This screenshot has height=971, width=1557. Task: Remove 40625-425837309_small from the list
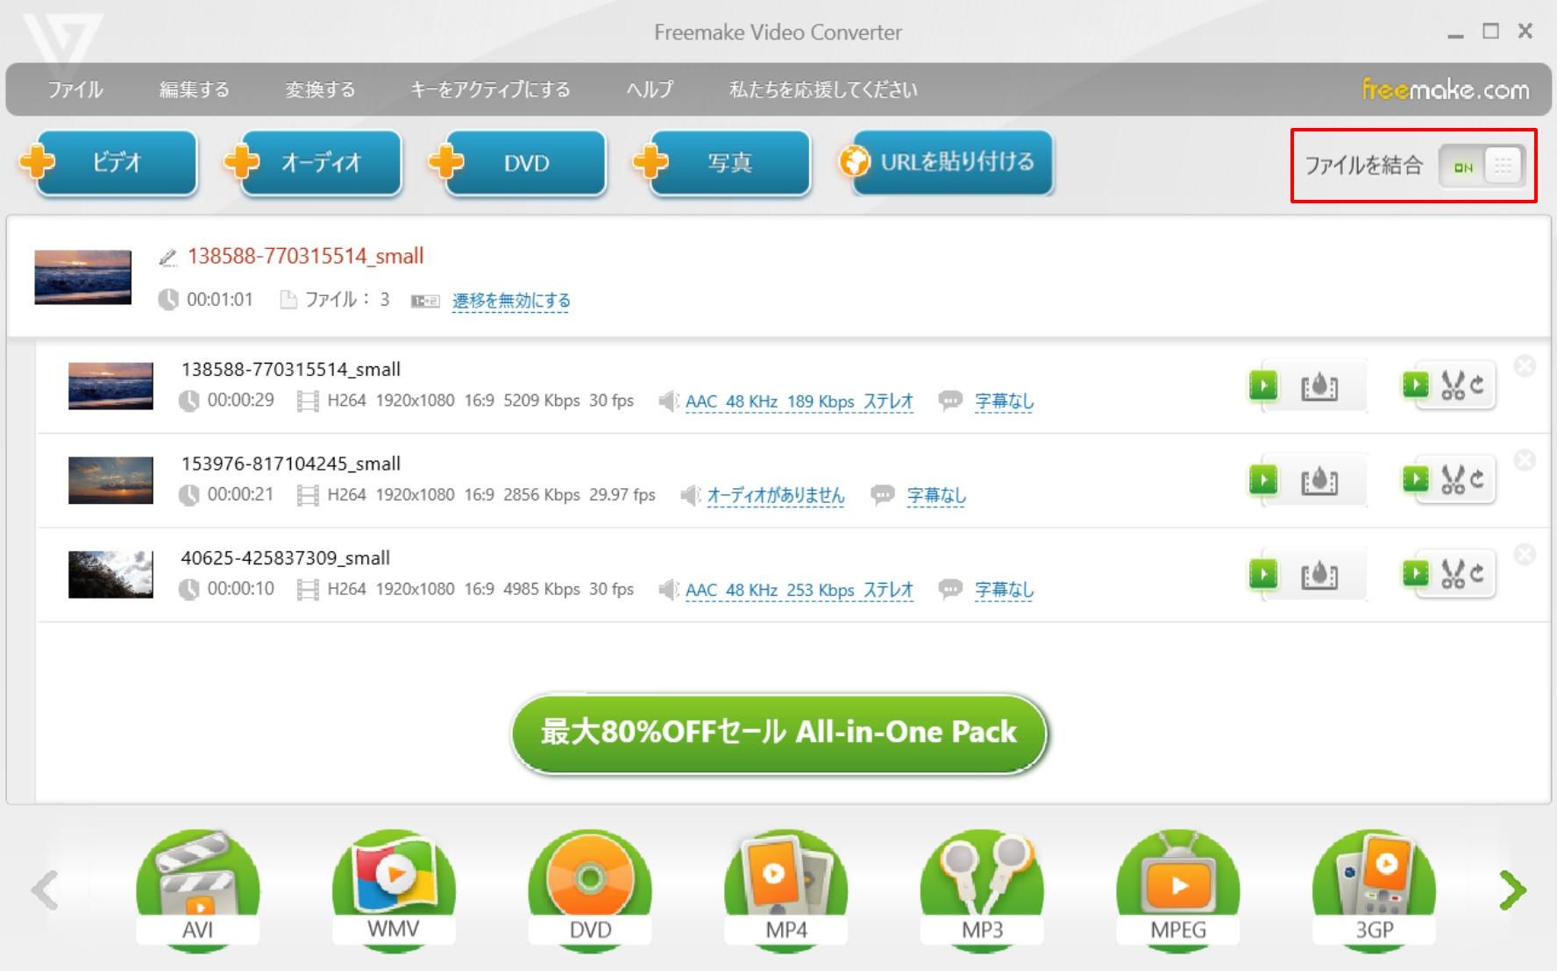(x=1525, y=555)
